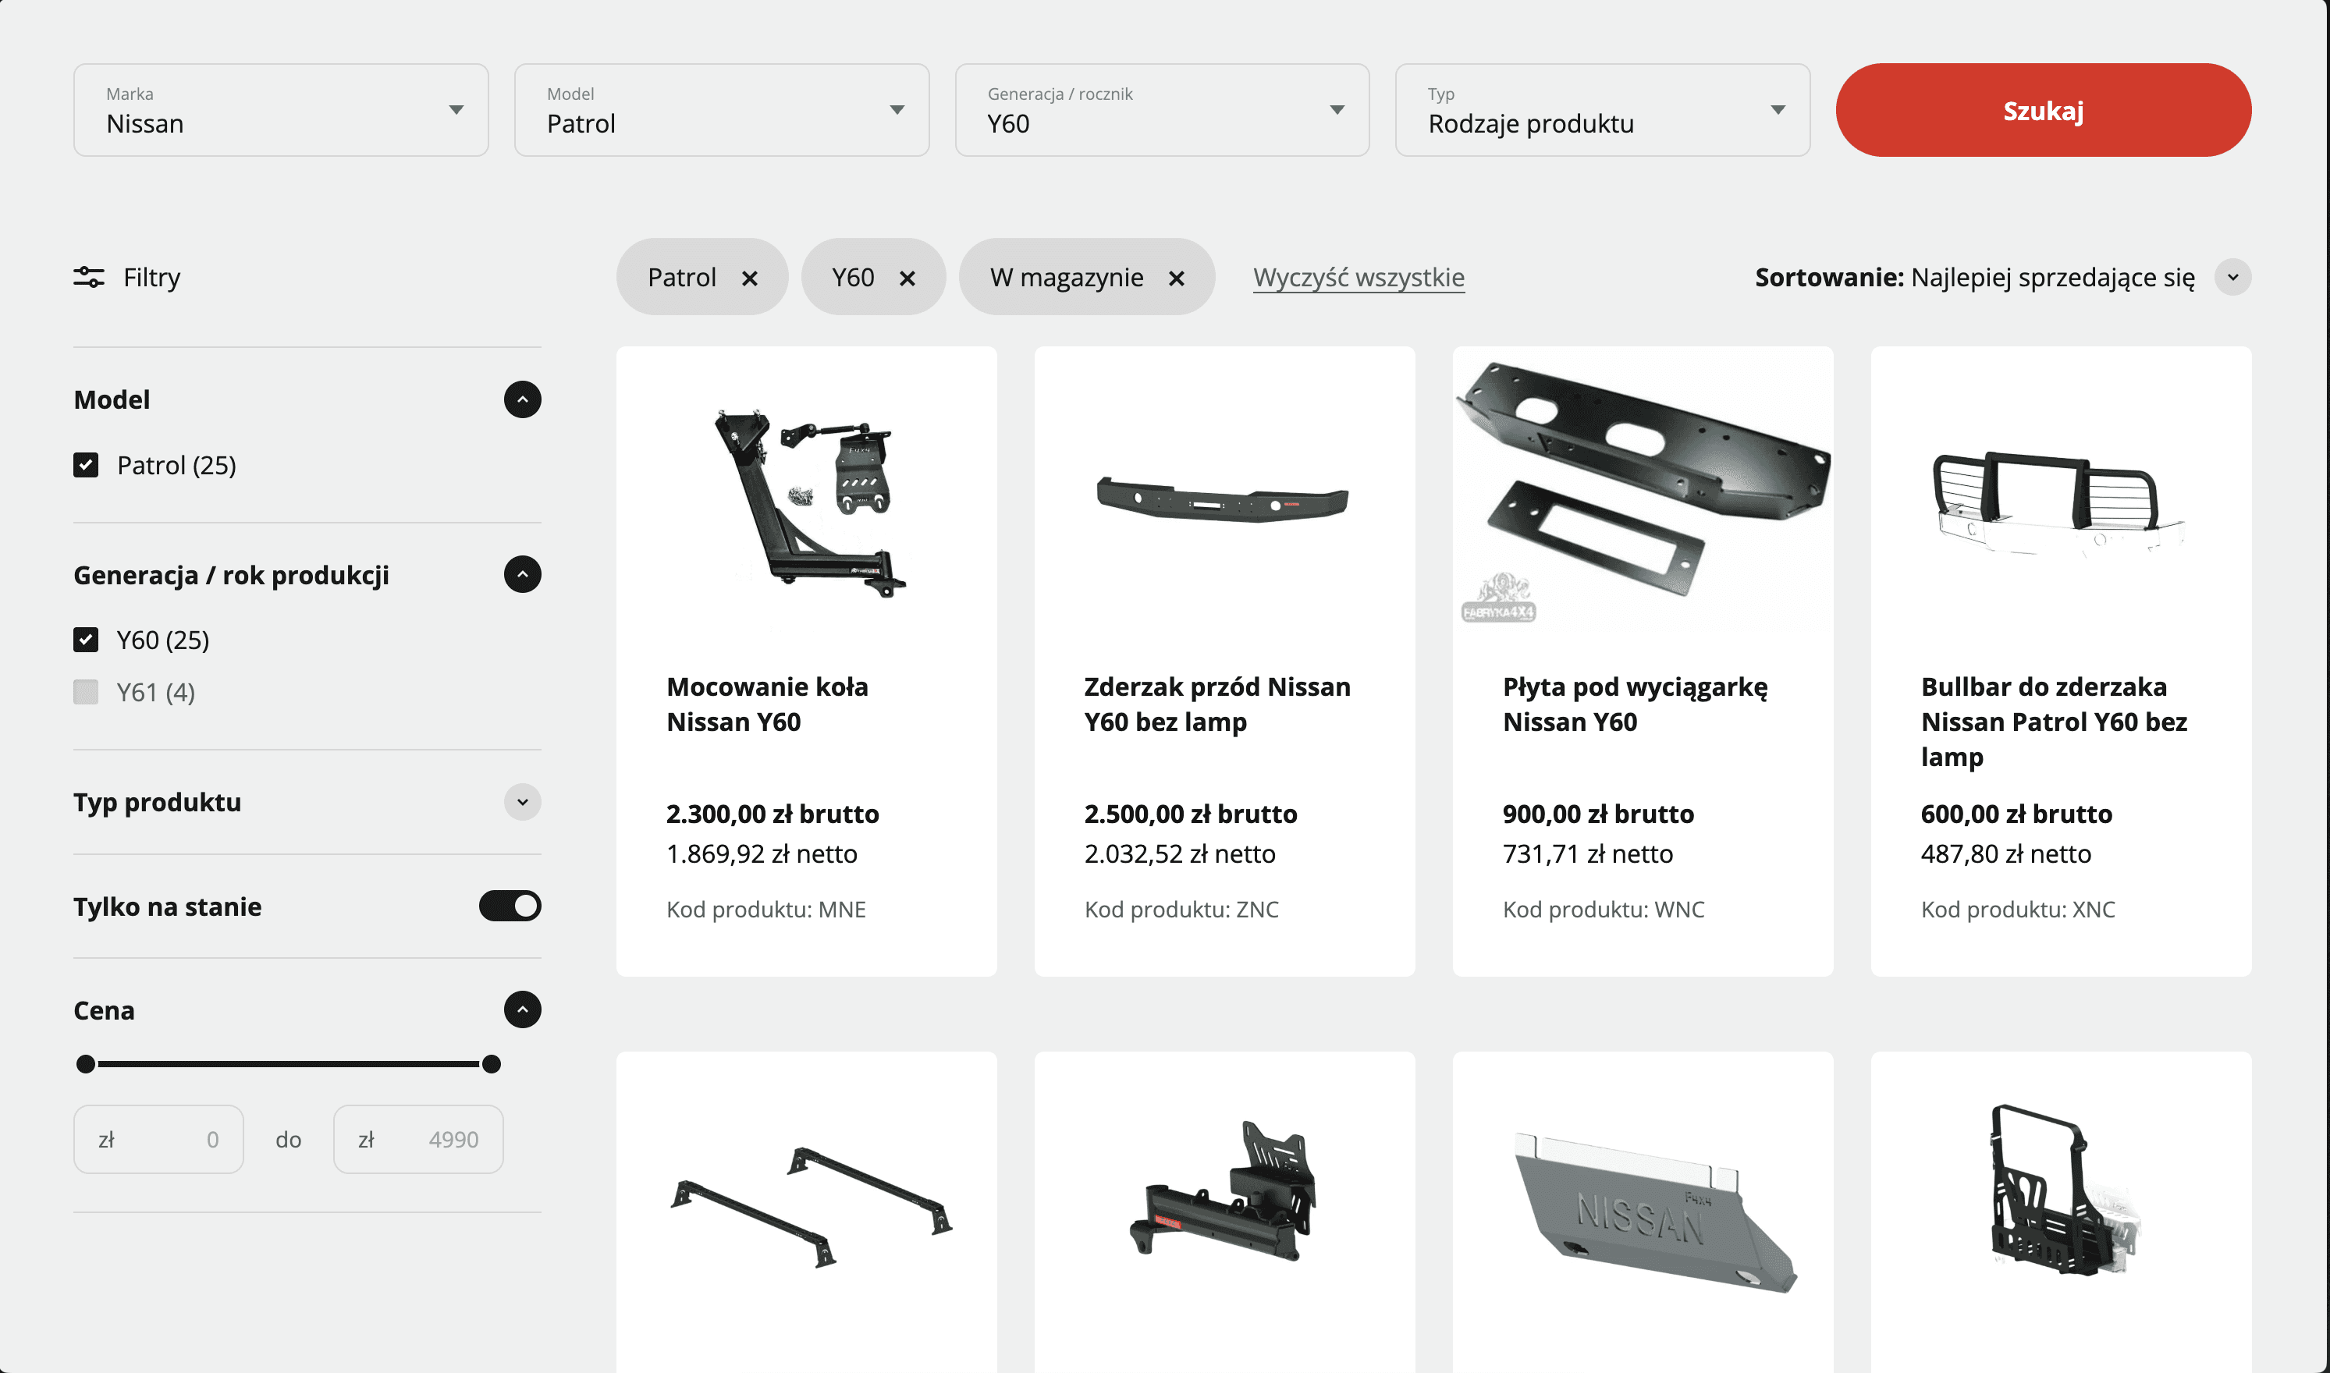Open the Marka dropdown showing Nissan
This screenshot has height=1373, width=2330.
(x=280, y=110)
